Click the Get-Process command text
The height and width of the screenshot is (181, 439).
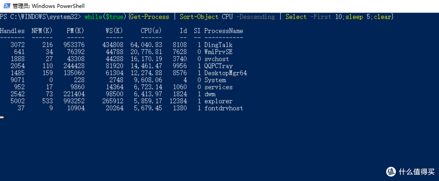coord(150,17)
